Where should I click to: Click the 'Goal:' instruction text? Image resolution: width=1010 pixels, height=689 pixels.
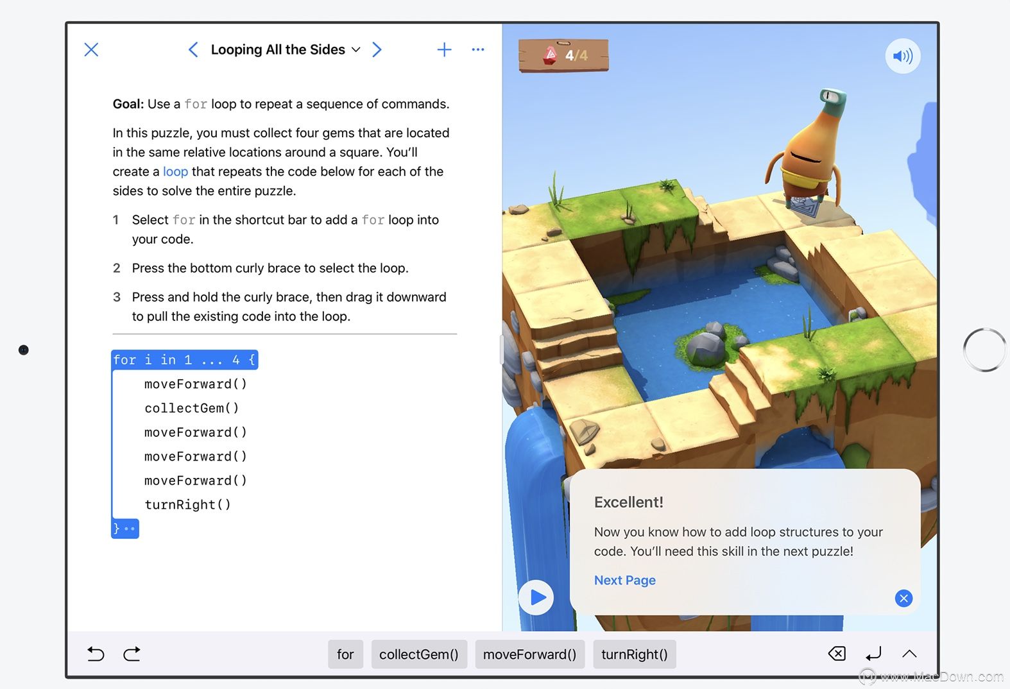128,104
